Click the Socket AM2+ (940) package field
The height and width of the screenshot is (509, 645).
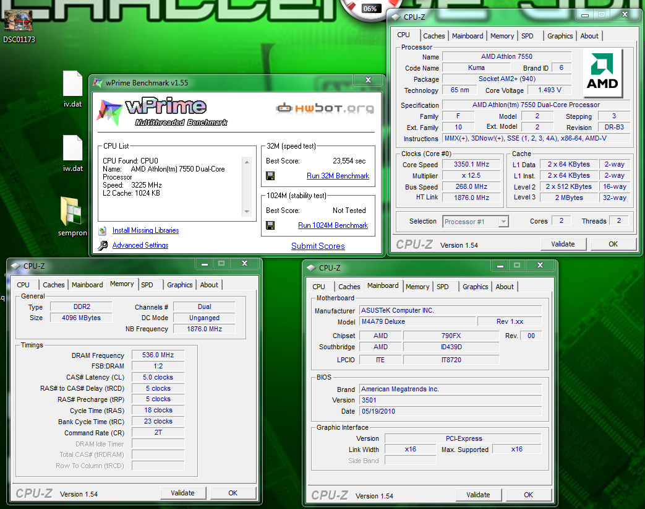pyautogui.click(x=507, y=79)
